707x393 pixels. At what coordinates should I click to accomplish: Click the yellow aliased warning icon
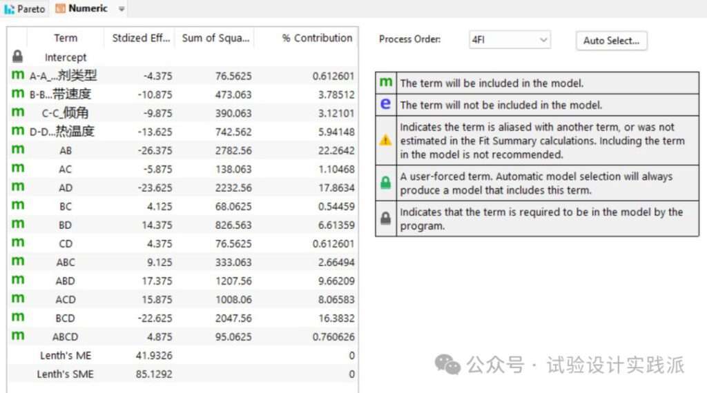pyautogui.click(x=385, y=141)
